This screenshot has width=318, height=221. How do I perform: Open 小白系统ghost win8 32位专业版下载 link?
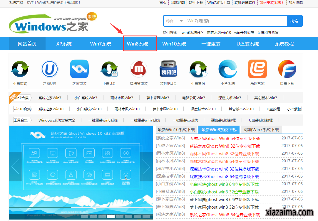pyautogui.click(x=224, y=192)
